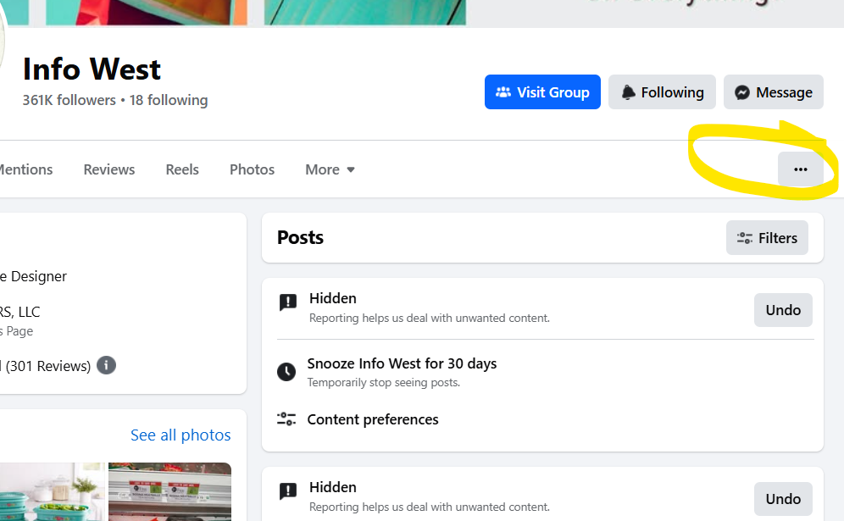Click the info icon beside 301 Reviews
The width and height of the screenshot is (844, 521).
coord(106,366)
